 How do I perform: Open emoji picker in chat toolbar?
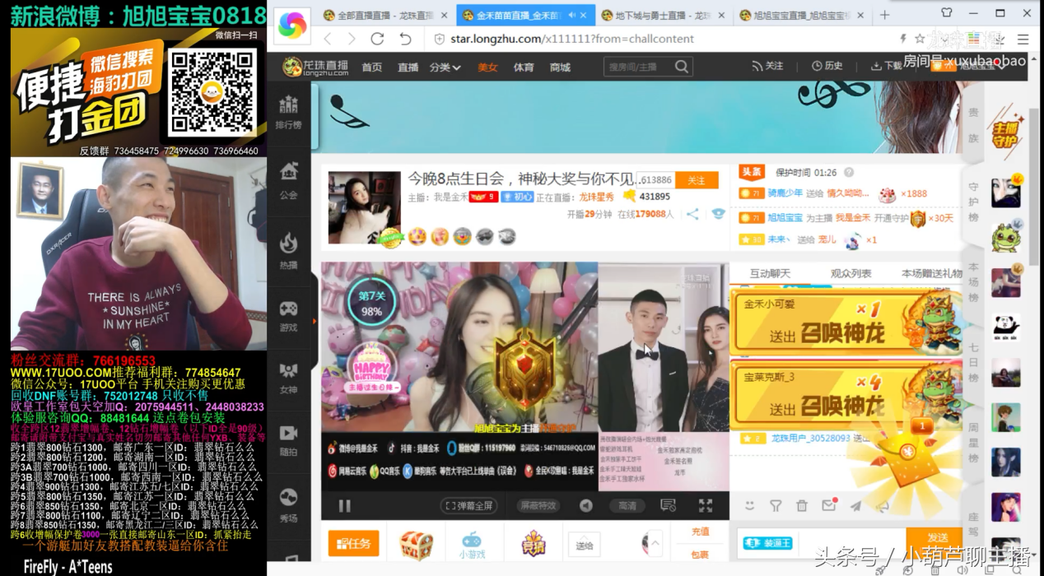coord(749,506)
